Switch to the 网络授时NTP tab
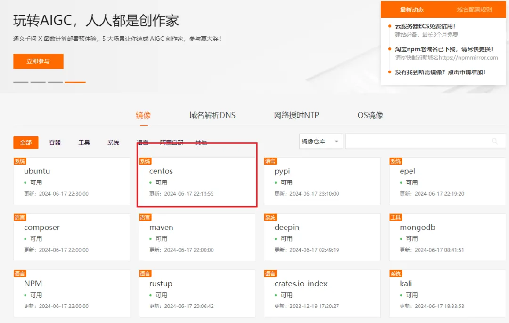This screenshot has width=509, height=323. (296, 115)
